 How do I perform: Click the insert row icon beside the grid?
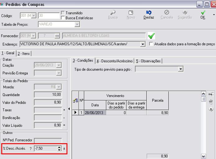[x=211, y=94]
